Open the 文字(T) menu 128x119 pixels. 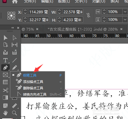click(81, 1)
